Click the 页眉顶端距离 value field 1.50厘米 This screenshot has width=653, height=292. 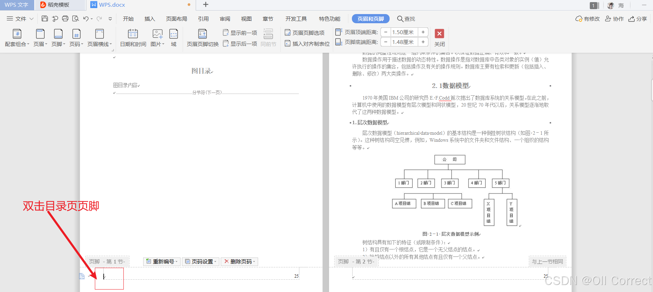point(404,32)
